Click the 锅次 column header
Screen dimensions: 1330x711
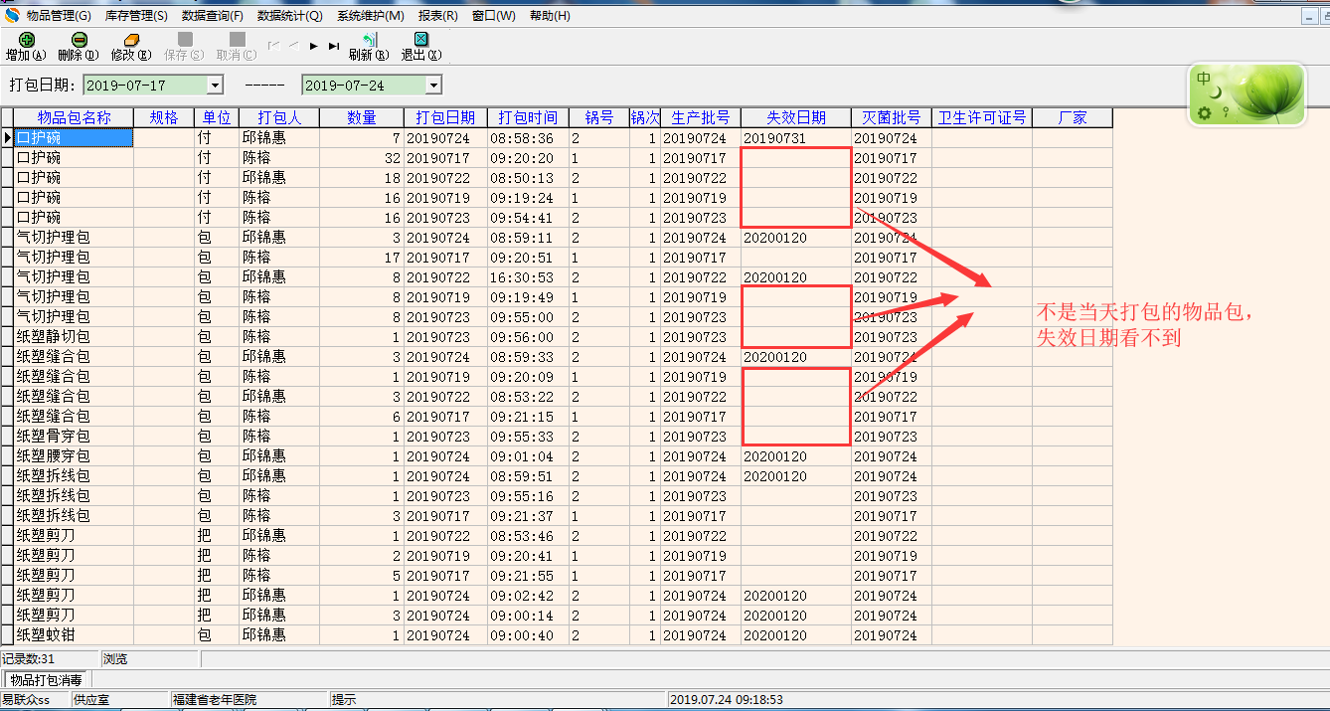pyautogui.click(x=644, y=117)
